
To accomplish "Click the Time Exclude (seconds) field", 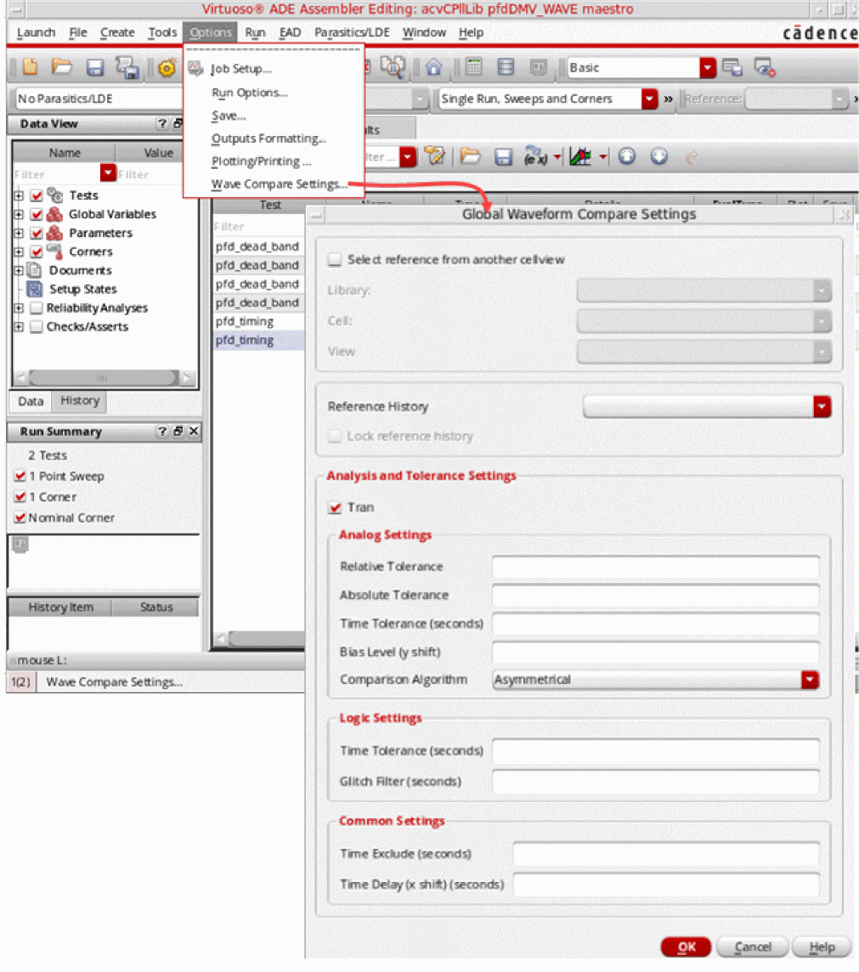I will click(666, 854).
